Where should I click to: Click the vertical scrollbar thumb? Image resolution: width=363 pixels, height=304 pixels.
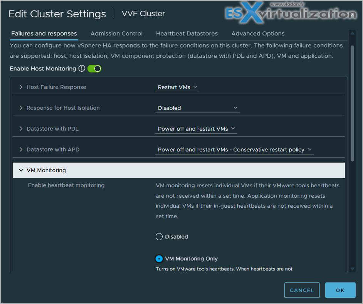coord(352,103)
